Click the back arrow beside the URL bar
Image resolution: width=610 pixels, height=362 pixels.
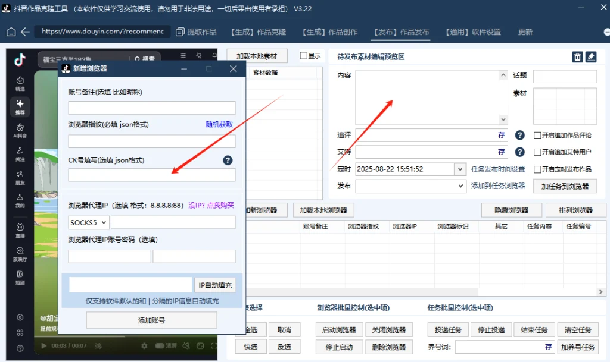(x=25, y=32)
